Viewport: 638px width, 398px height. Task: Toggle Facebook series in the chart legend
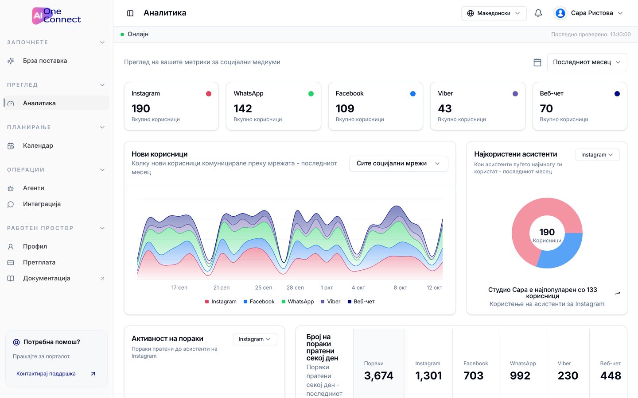click(259, 302)
